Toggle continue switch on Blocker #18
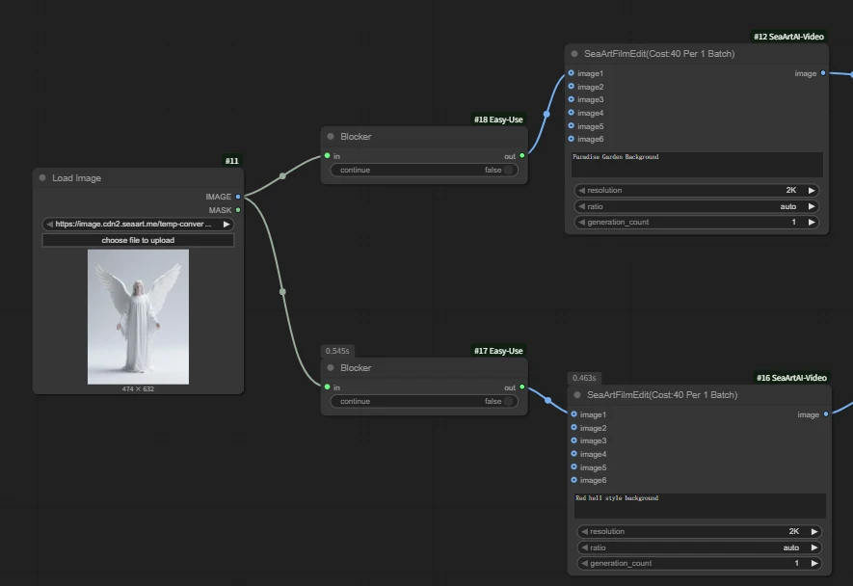 [x=508, y=171]
